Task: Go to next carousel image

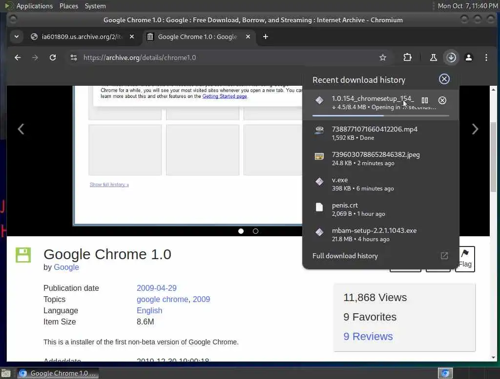Action: pyautogui.click(x=475, y=129)
